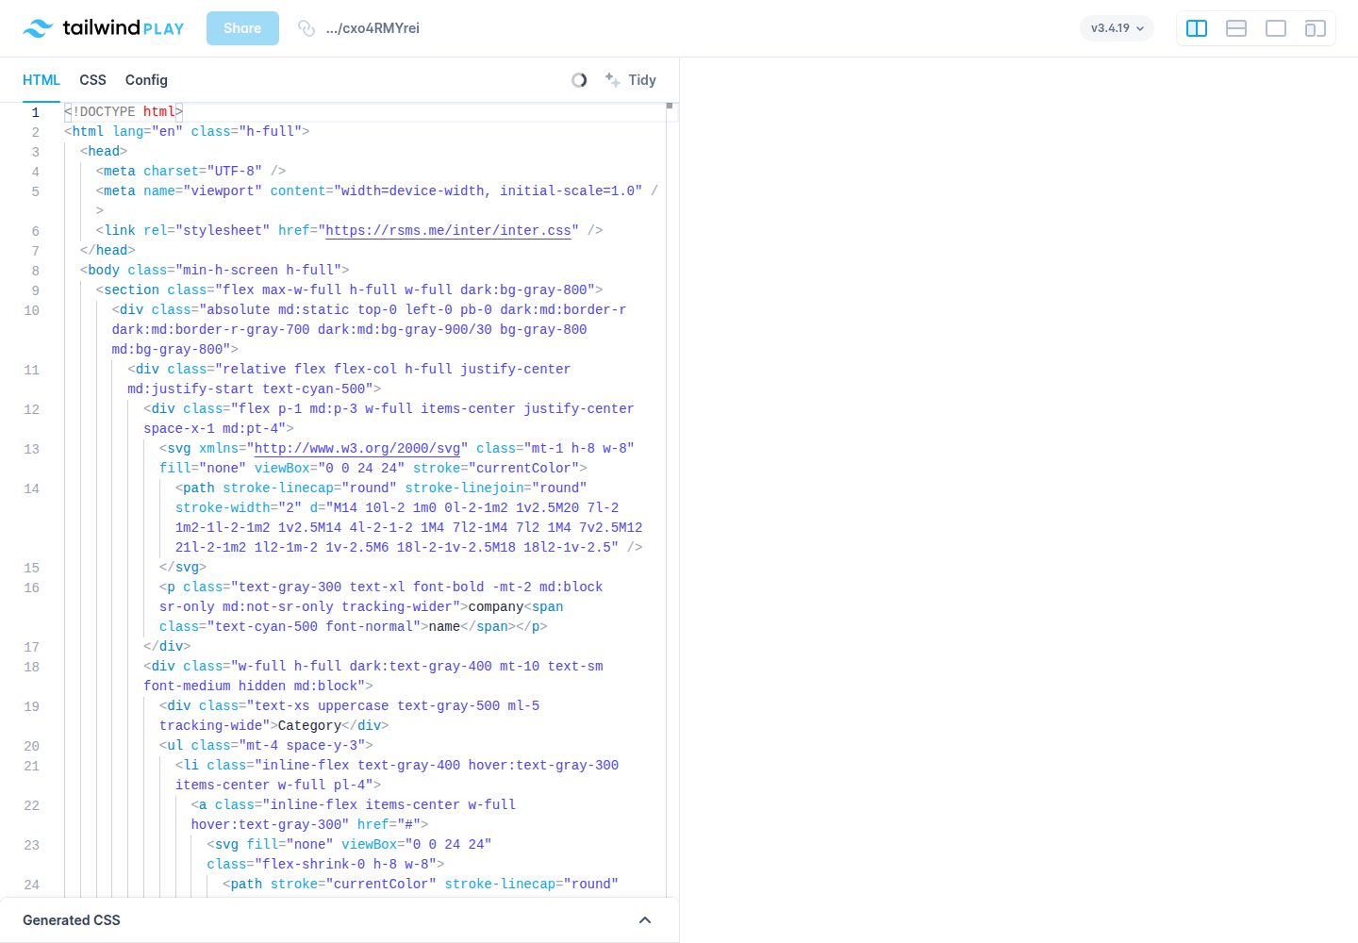The width and height of the screenshot is (1358, 943).
Task: Switch to the CSS tab
Action: (92, 80)
